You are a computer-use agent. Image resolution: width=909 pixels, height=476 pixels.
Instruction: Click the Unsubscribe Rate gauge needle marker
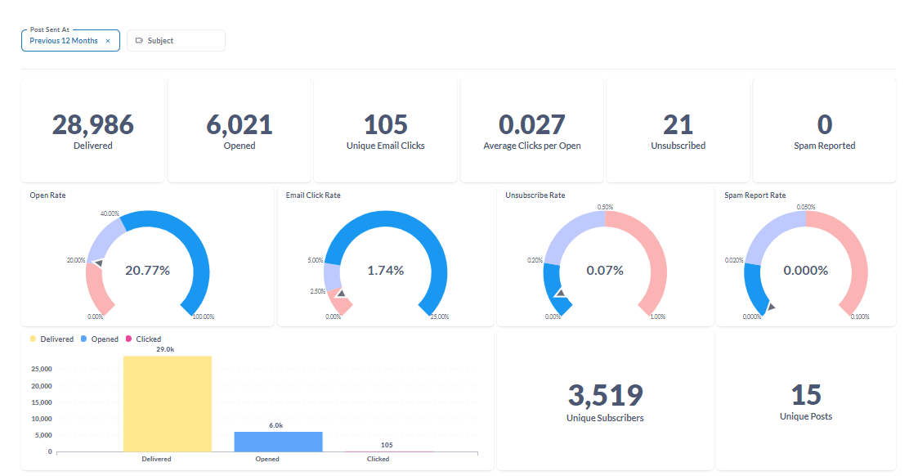(559, 292)
